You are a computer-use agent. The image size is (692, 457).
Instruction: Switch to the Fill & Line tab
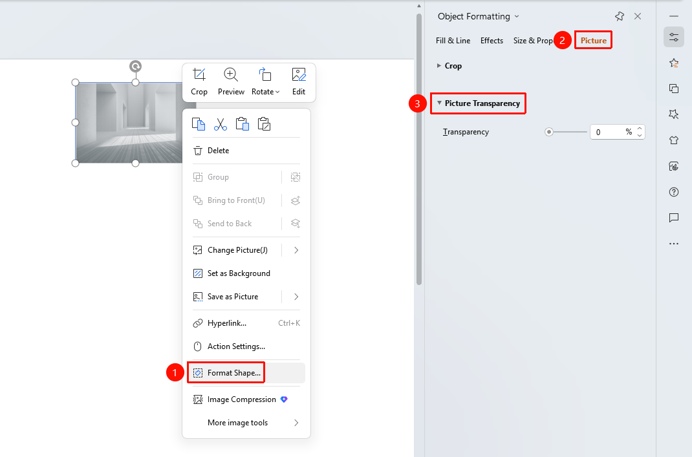[453, 41]
